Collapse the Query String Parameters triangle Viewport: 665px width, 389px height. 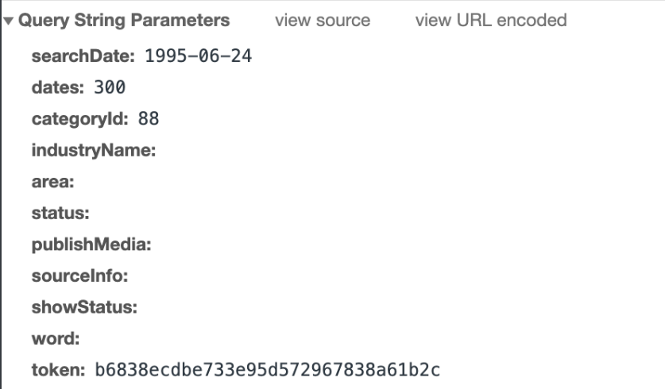(8, 21)
